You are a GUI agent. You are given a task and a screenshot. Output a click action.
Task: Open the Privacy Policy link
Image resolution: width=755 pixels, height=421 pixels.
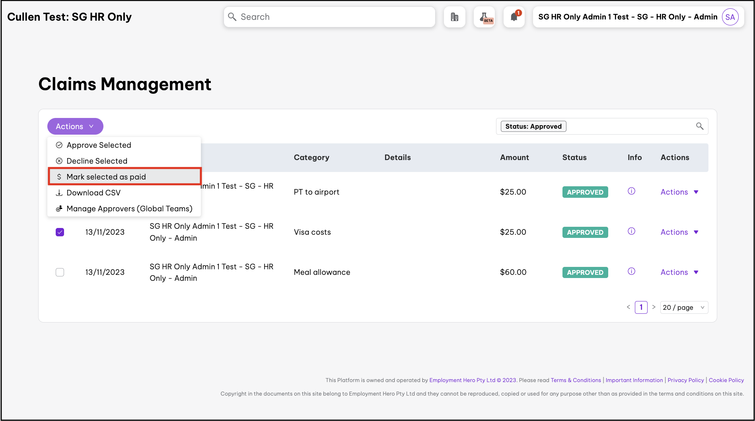pyautogui.click(x=685, y=380)
